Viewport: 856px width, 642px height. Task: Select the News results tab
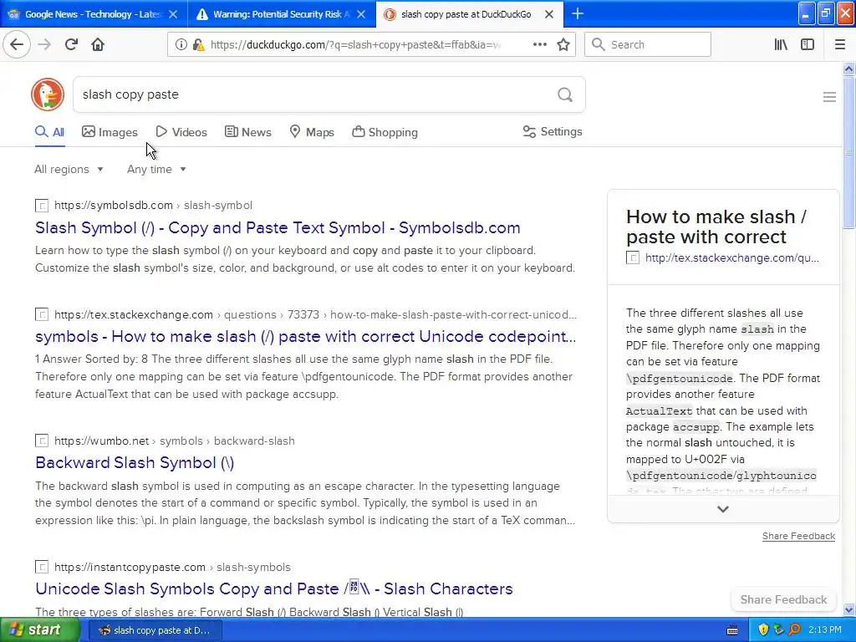pos(247,132)
